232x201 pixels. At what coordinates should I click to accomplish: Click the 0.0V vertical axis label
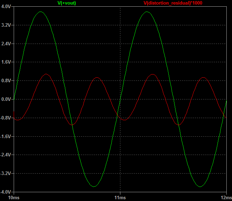pyautogui.click(x=6, y=99)
